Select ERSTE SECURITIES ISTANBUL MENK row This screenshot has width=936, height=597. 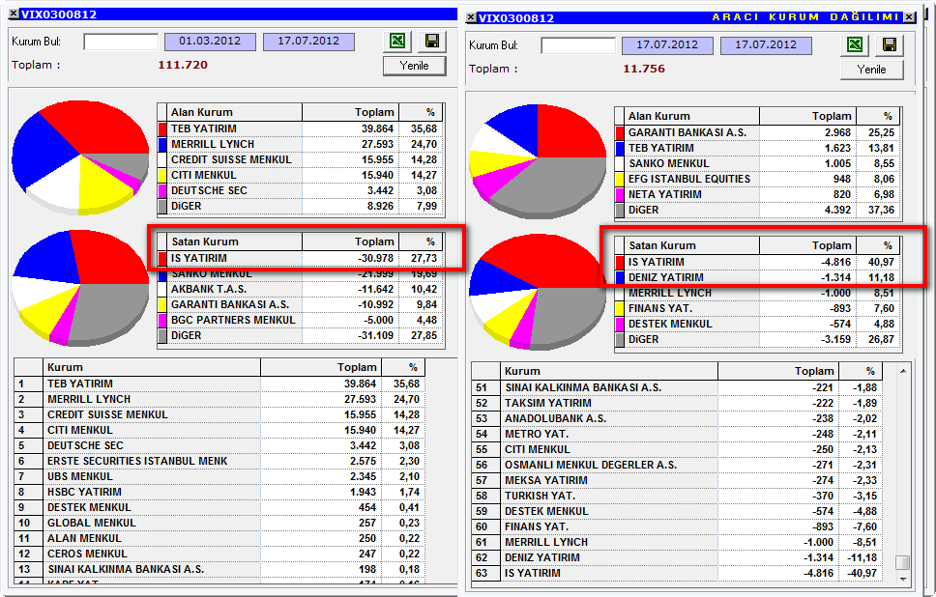(219, 461)
